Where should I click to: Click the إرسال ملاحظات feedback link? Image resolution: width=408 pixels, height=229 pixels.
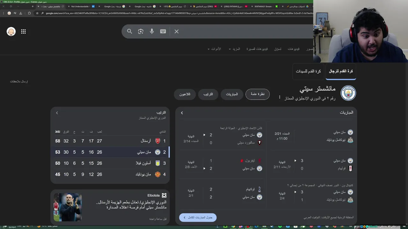point(19,81)
